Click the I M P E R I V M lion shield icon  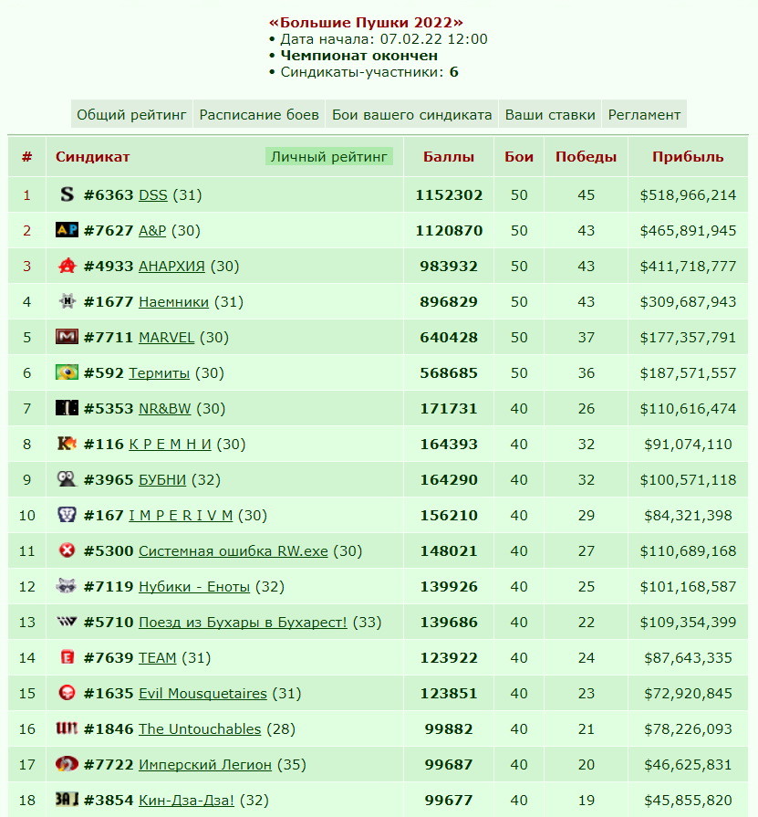tap(67, 515)
